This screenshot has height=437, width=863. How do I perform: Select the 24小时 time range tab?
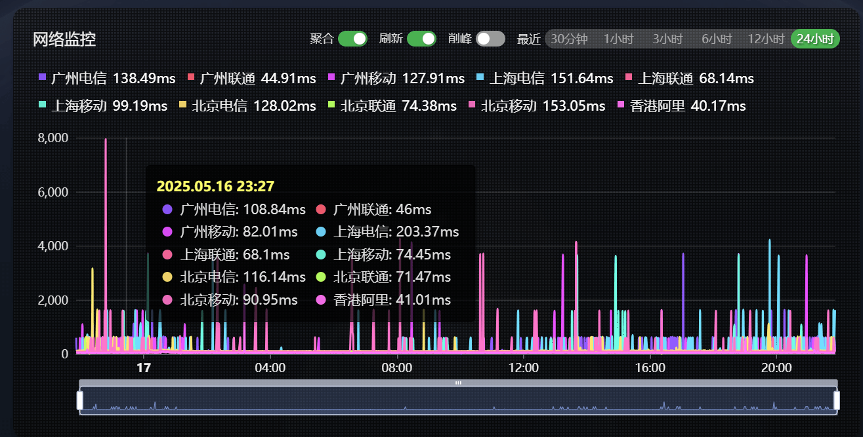pos(815,39)
